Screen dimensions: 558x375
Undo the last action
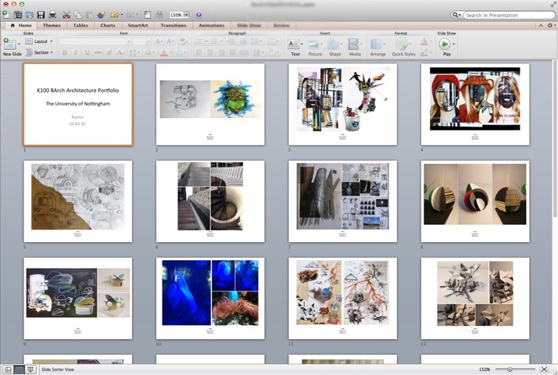point(114,15)
